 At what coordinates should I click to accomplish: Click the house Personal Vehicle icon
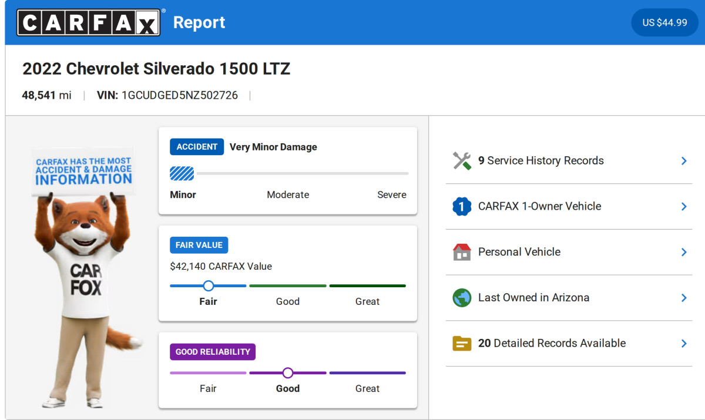[x=462, y=252]
